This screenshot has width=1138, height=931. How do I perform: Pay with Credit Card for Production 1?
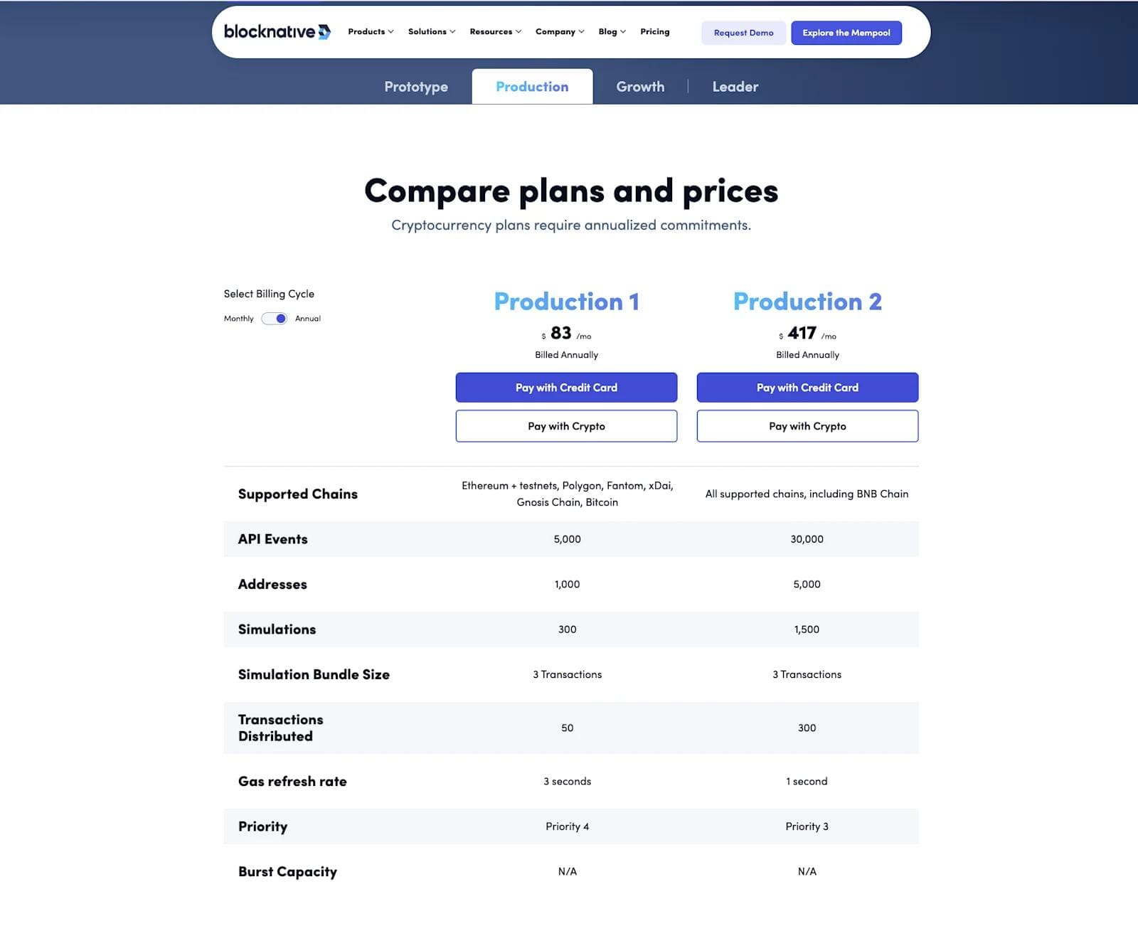pos(566,388)
